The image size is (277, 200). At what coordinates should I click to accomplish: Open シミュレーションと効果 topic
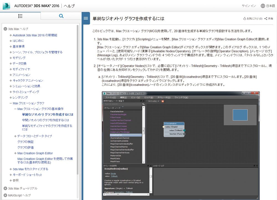(26, 86)
